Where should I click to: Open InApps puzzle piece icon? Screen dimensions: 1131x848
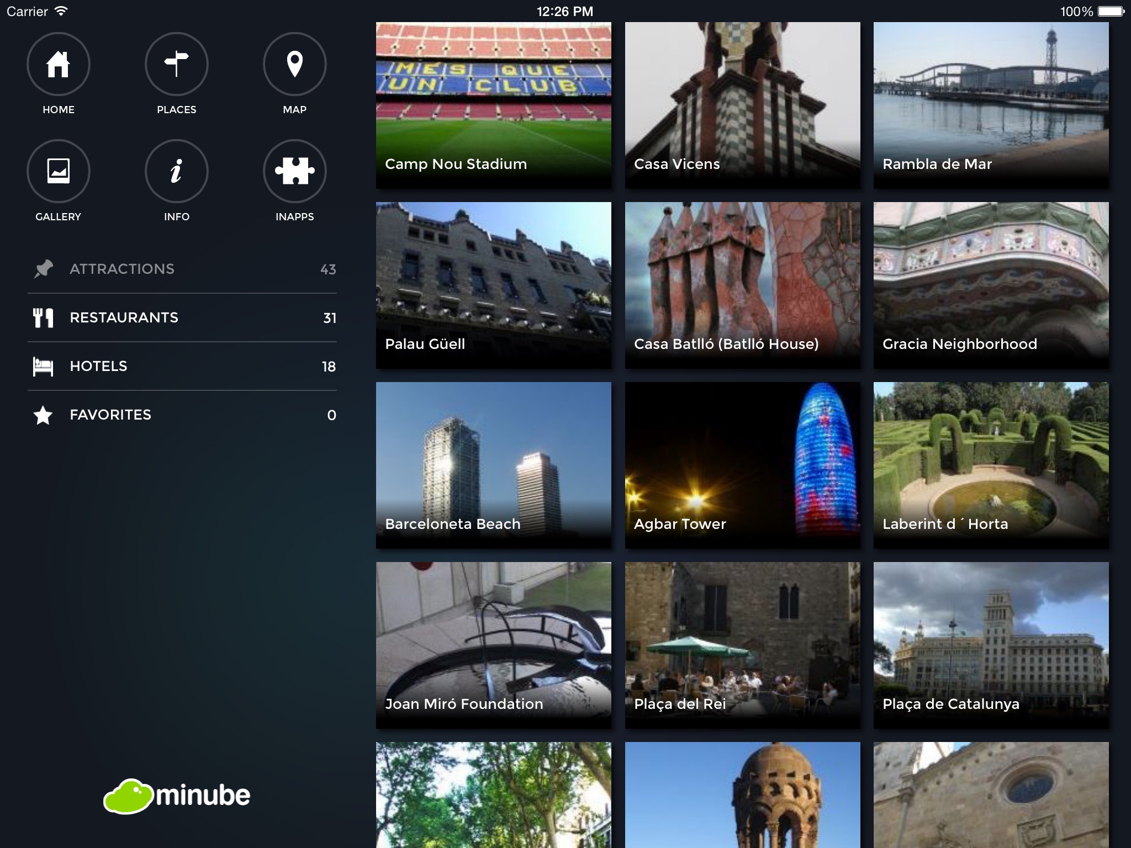294,171
